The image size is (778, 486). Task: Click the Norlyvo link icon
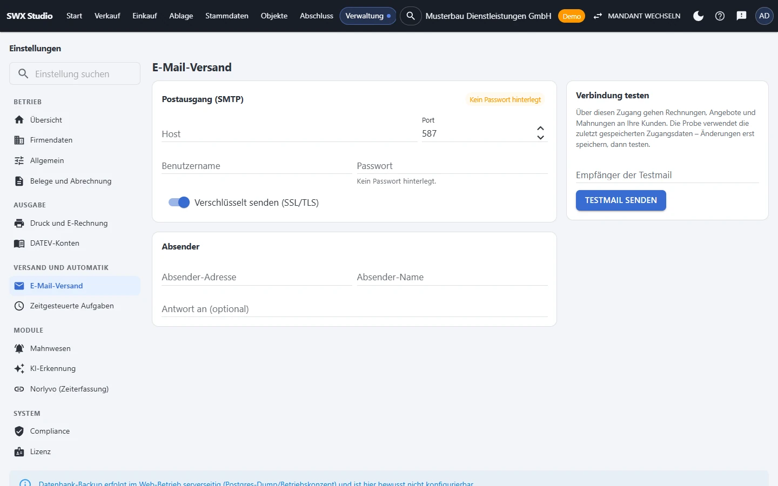[x=19, y=389]
